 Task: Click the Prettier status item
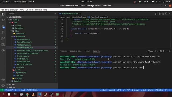click(159, 90)
